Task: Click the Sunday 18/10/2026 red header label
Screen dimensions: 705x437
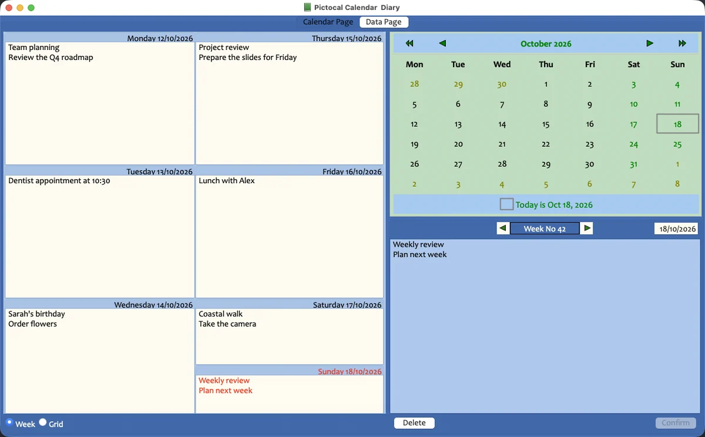Action: (x=350, y=371)
